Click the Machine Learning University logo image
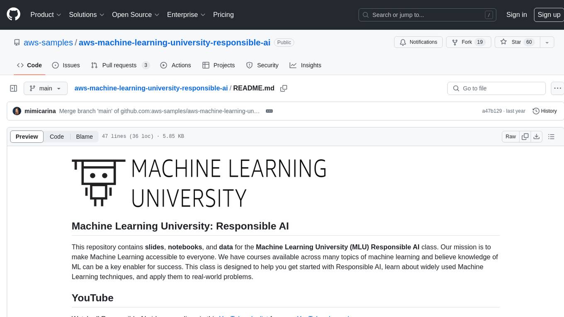 point(199,183)
